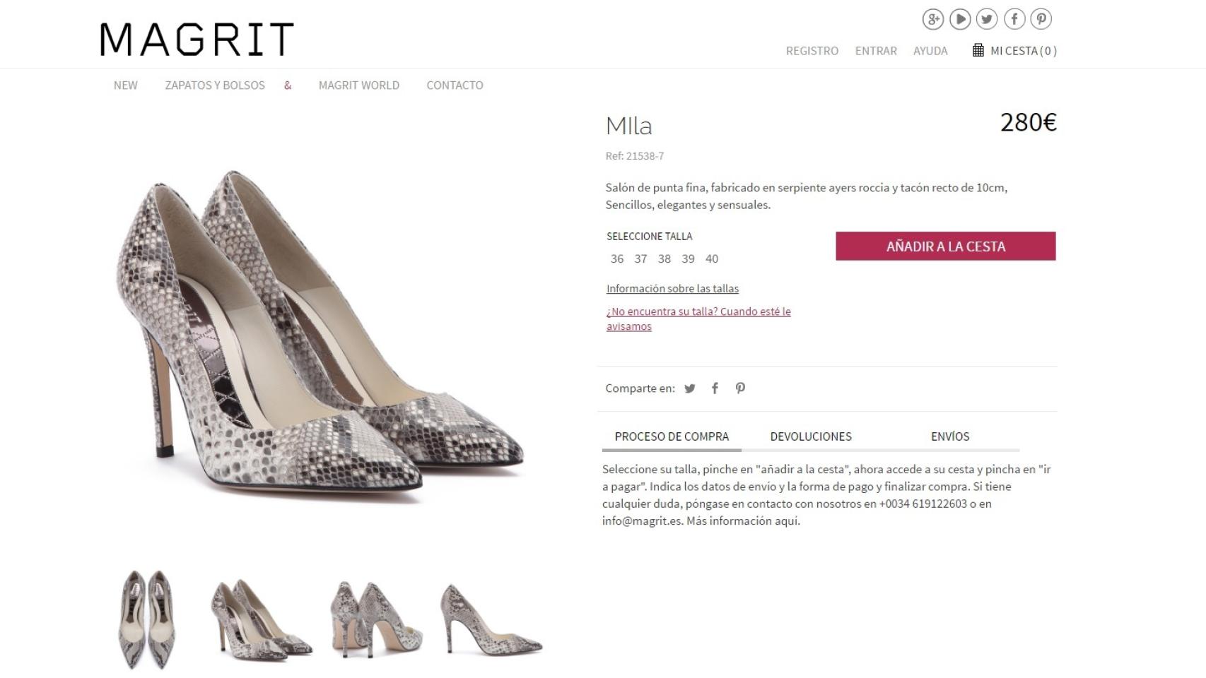Select size 36 for the shoe
The height and width of the screenshot is (678, 1206).
point(616,258)
